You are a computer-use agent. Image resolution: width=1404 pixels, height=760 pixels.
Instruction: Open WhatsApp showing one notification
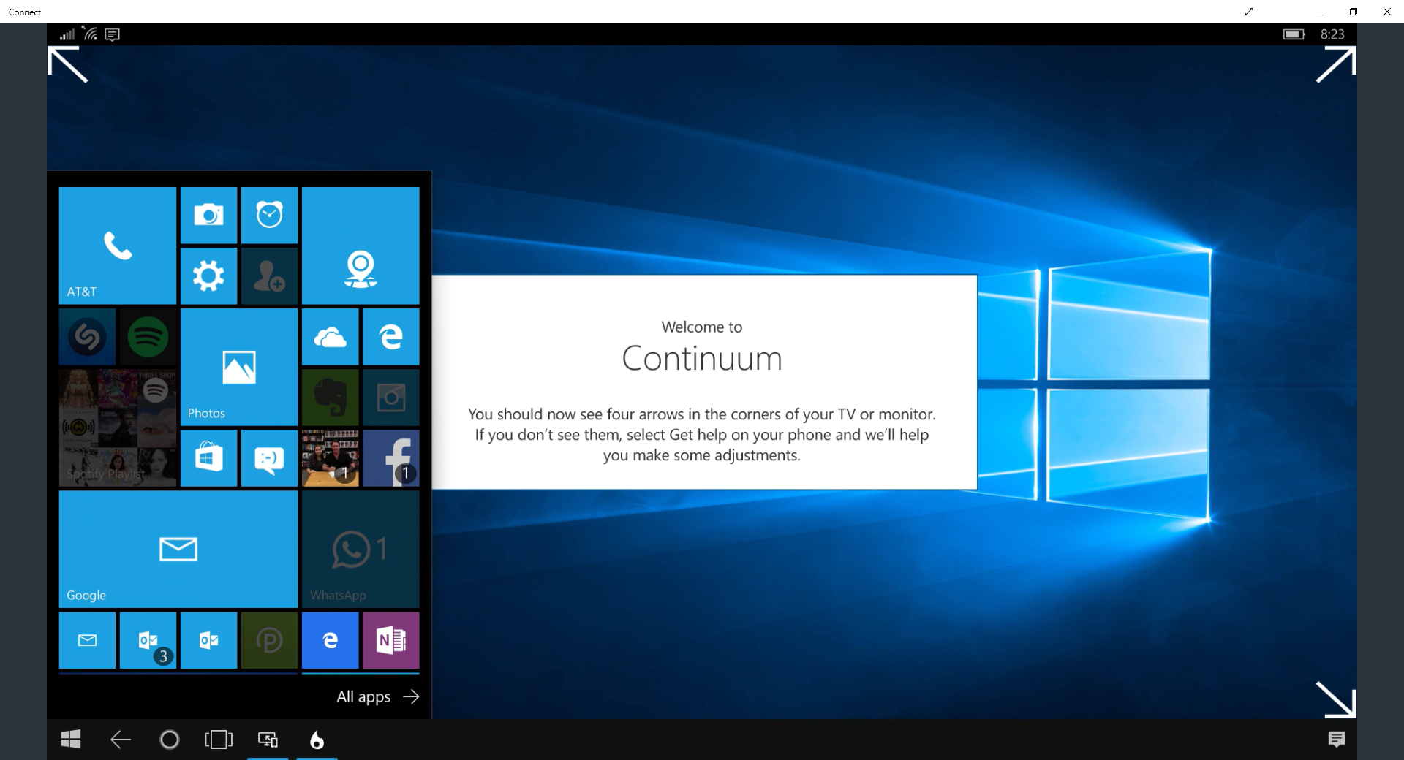(x=360, y=549)
